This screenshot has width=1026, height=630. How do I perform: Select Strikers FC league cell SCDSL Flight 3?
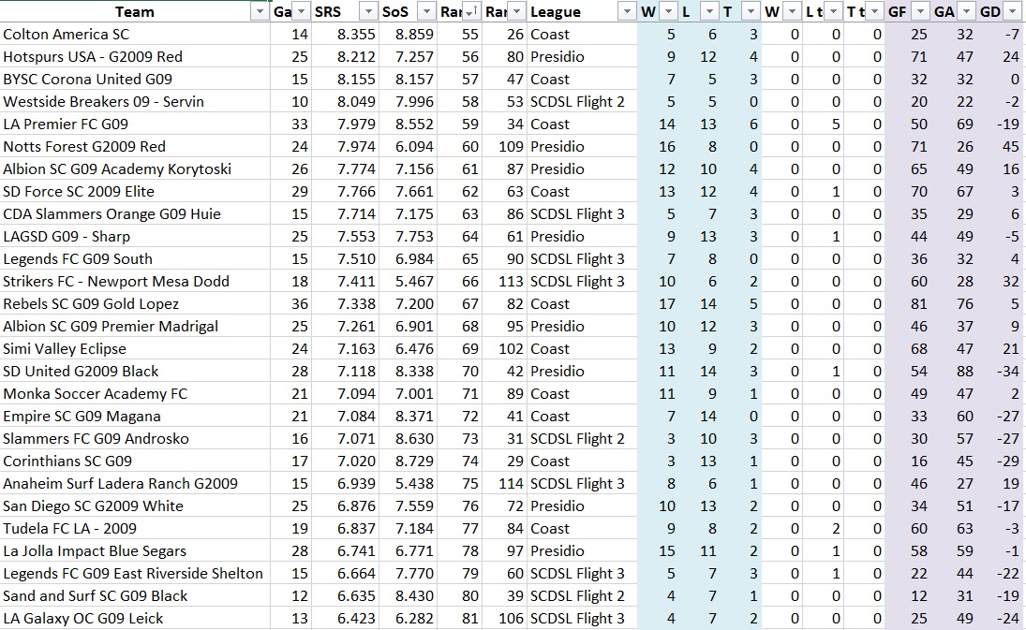[x=577, y=281]
